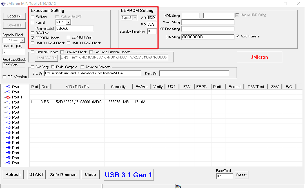Click the R/W Test column header
The image size is (305, 189).
coord(256,87)
